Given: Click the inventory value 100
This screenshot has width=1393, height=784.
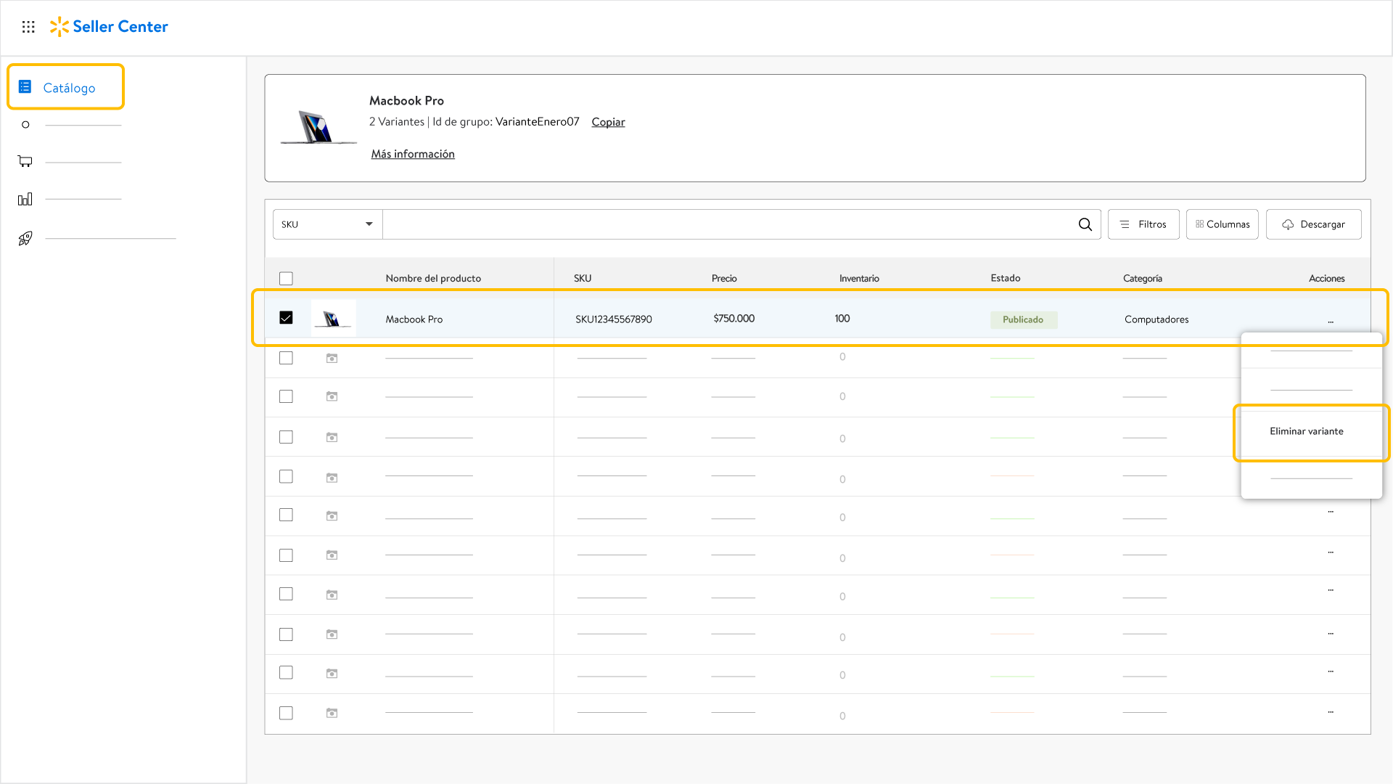Looking at the screenshot, I should tap(842, 319).
